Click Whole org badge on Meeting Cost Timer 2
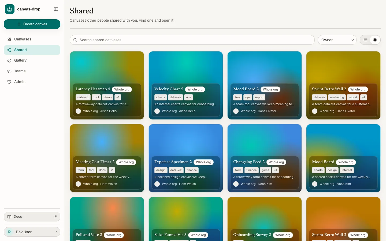Screen dimensions: 386x241 pyautogui.click(x=126, y=162)
